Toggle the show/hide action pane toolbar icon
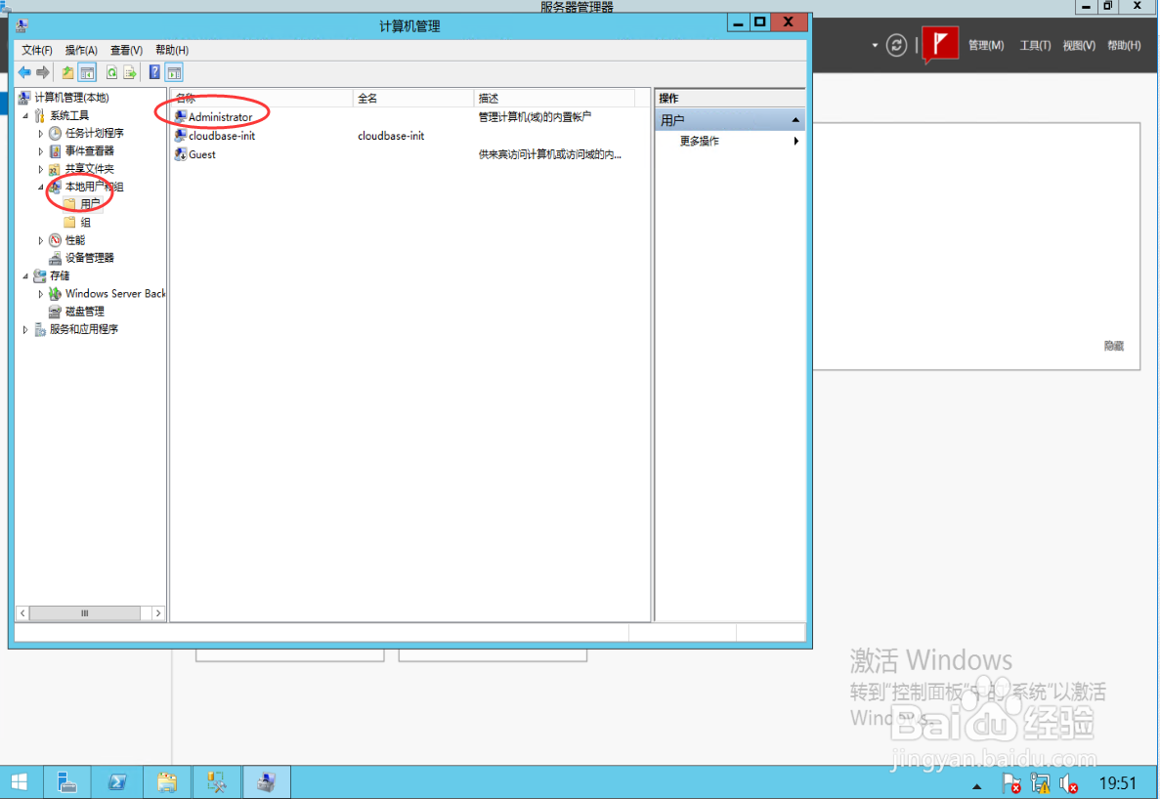The image size is (1160, 799). click(x=174, y=72)
